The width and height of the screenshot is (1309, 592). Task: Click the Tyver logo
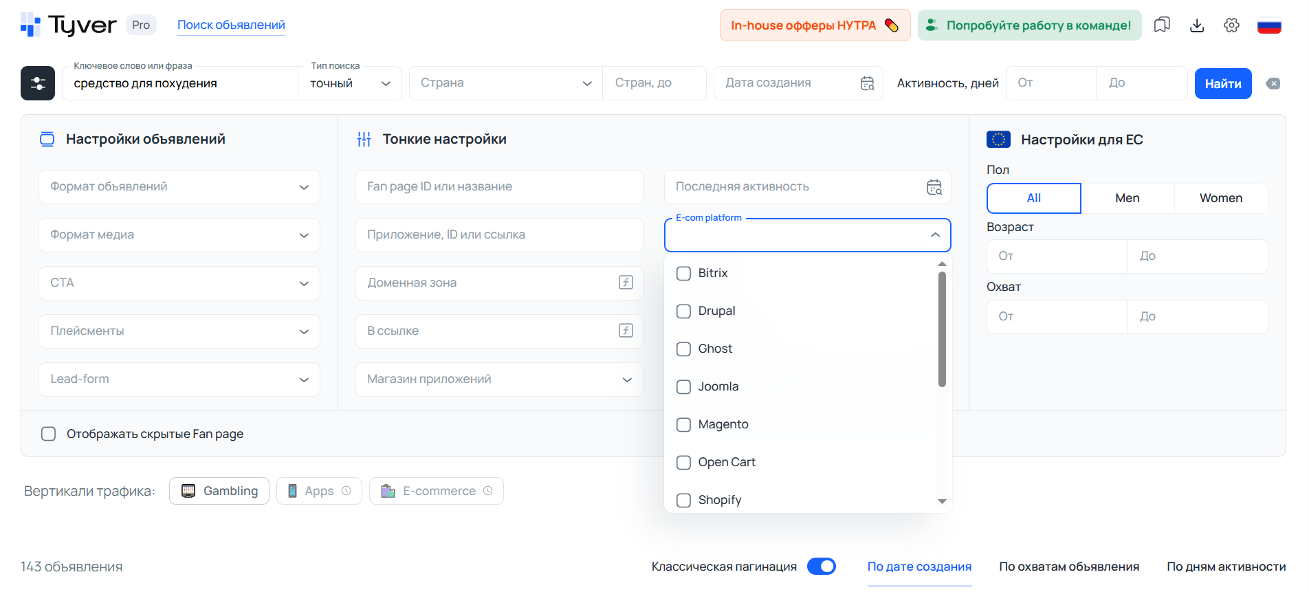[69, 25]
